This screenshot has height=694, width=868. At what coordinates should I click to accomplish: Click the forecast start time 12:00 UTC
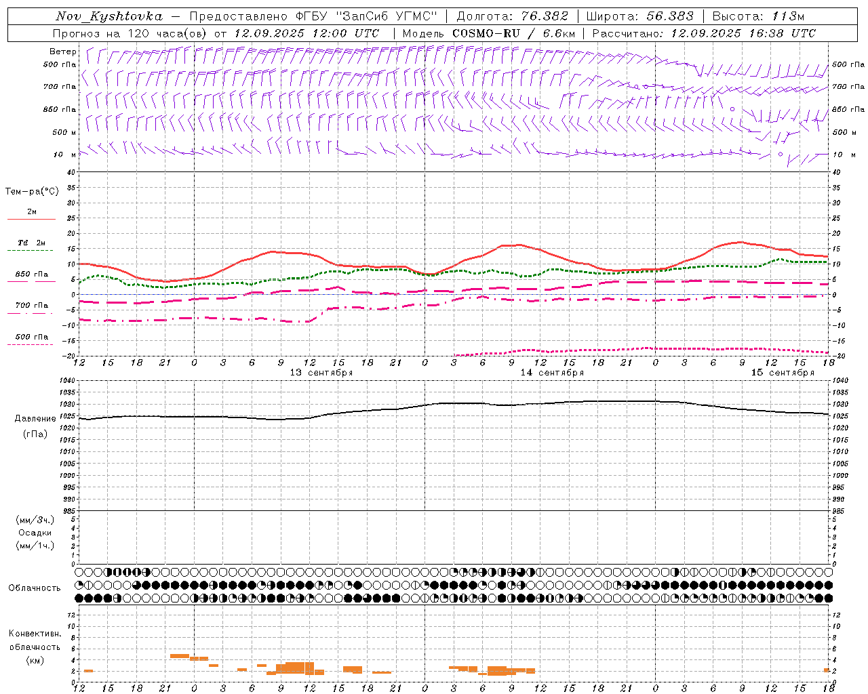(x=346, y=33)
